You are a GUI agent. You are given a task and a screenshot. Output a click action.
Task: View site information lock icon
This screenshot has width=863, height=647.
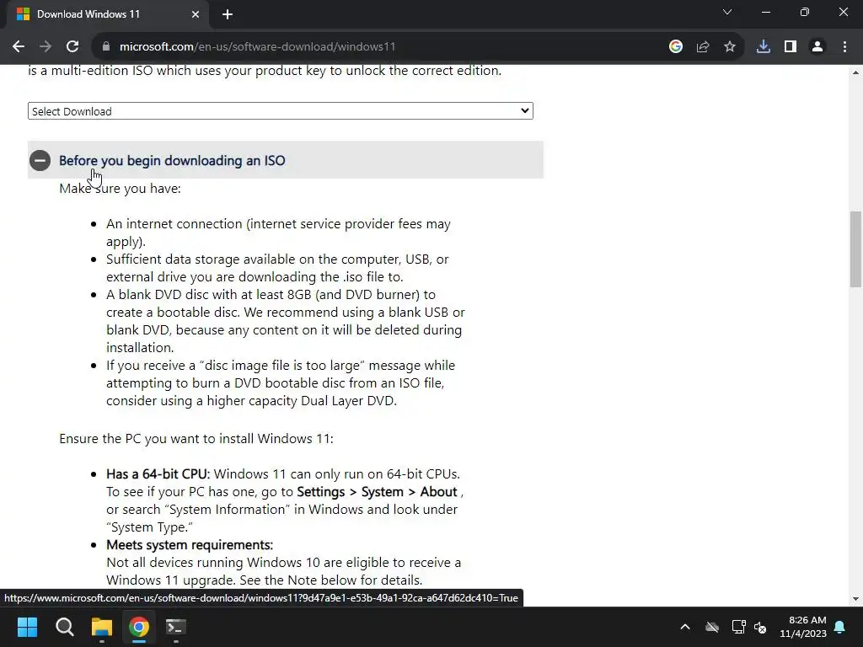(105, 47)
